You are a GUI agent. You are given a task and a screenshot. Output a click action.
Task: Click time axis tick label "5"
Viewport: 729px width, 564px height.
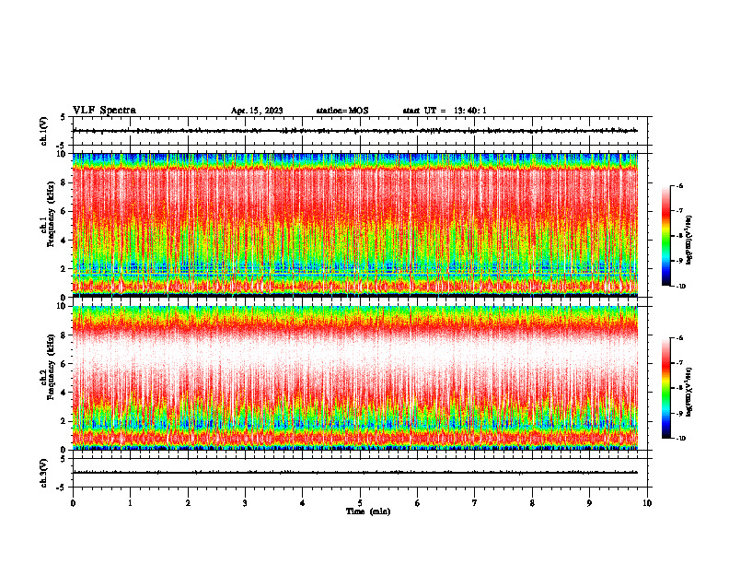pyautogui.click(x=360, y=503)
